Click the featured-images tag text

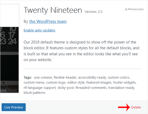(99, 83)
